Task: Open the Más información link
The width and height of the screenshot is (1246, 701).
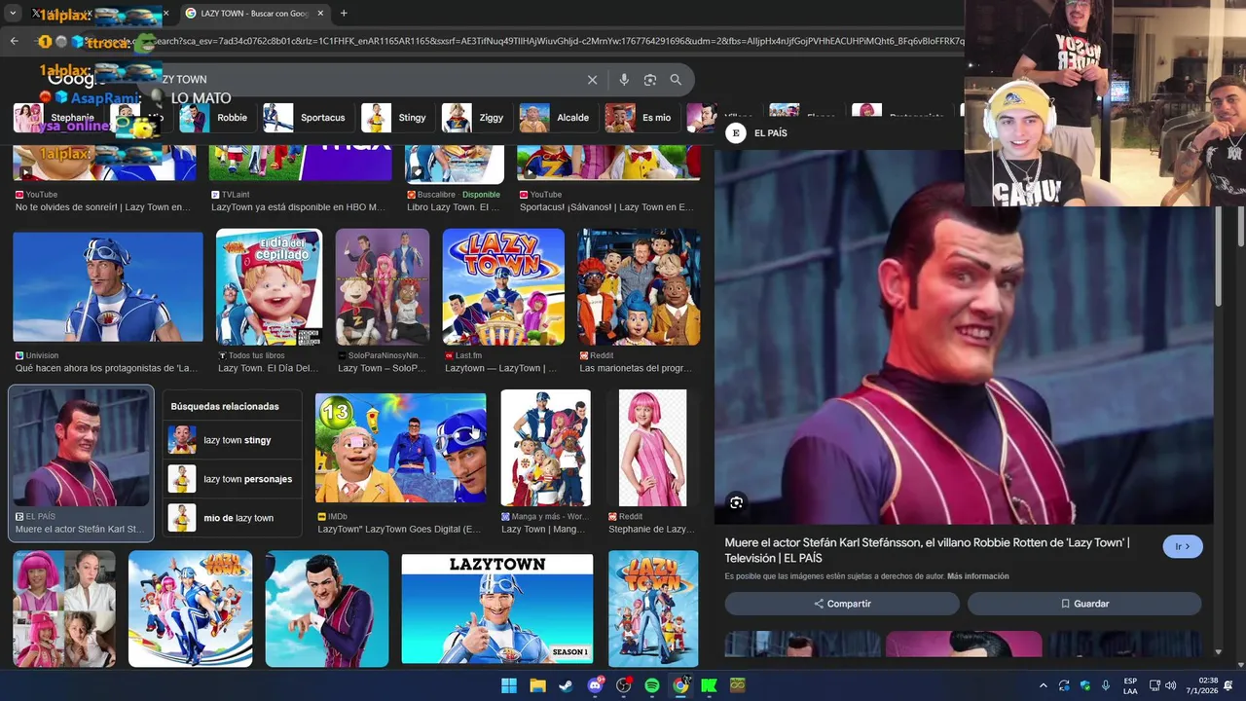Action: point(977,576)
